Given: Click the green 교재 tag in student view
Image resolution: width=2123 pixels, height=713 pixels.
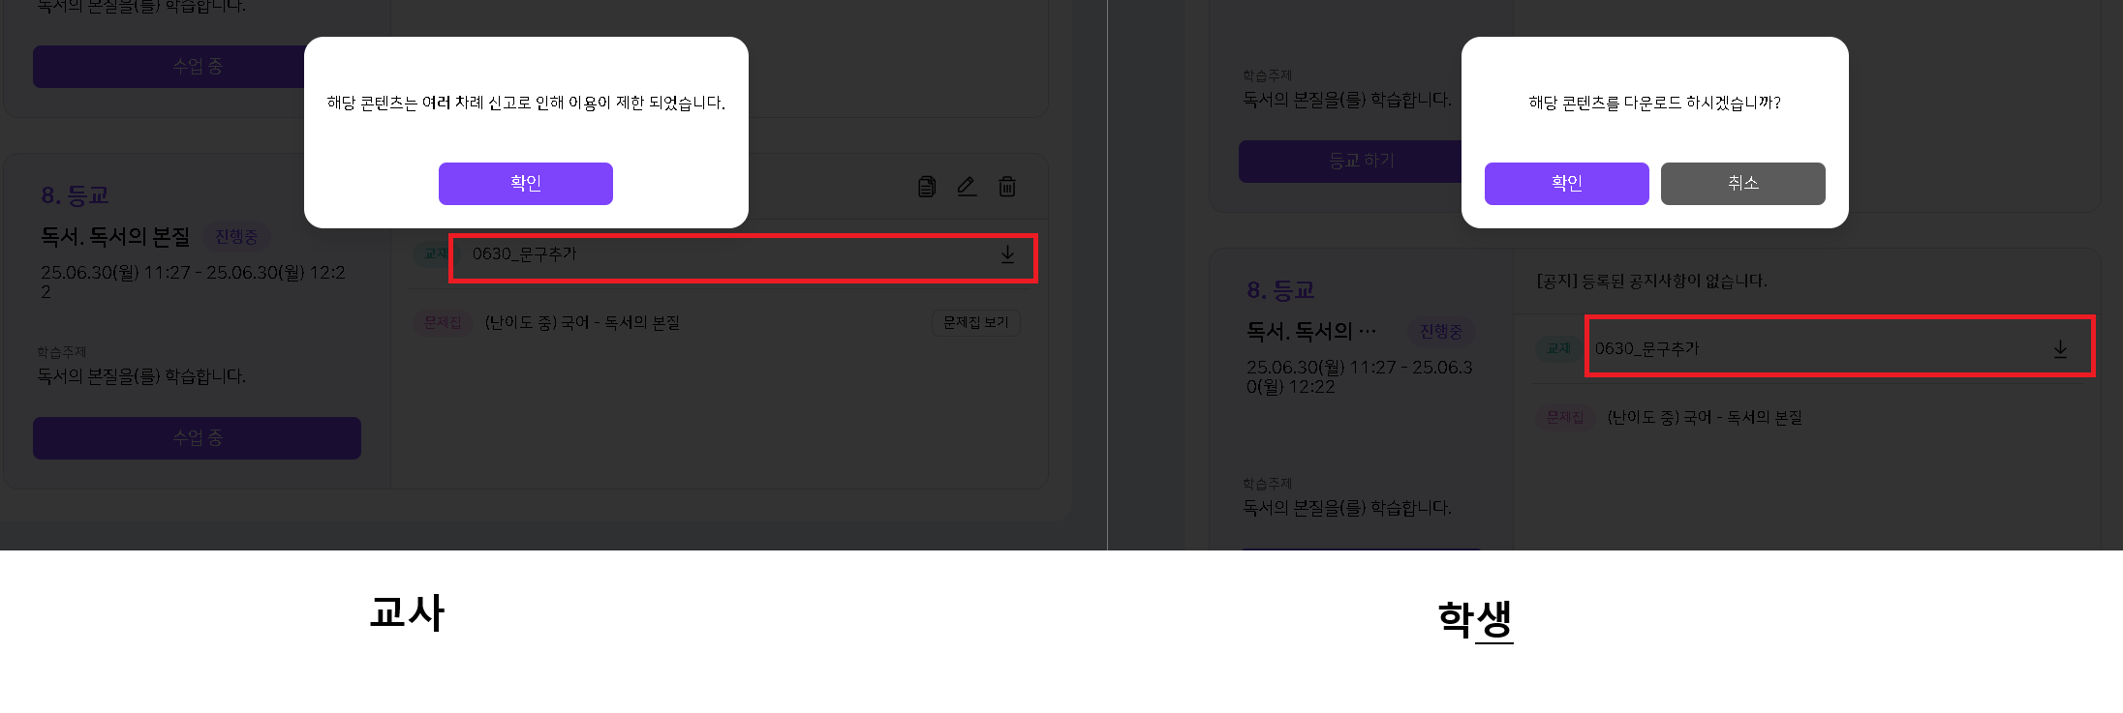Looking at the screenshot, I should pyautogui.click(x=1558, y=349).
